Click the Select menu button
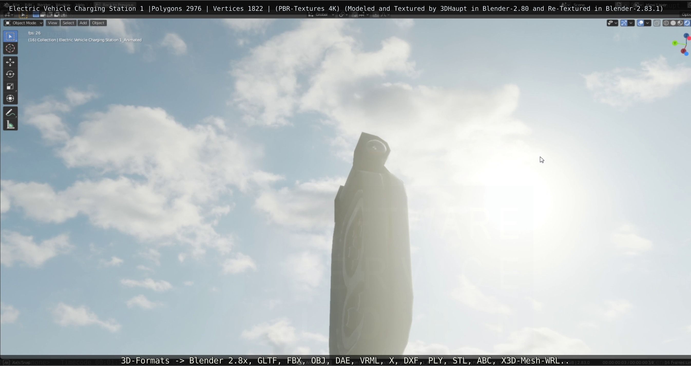This screenshot has height=366, width=691. 68,23
